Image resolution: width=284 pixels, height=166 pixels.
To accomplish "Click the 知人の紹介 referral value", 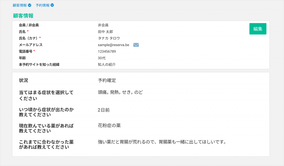I will coord(106,65).
